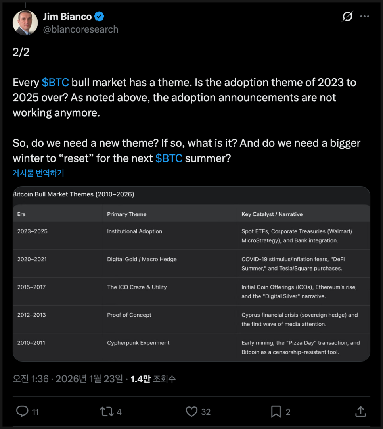This screenshot has width=383, height=429.
Task: Click the repost count 4
Action: pos(119,412)
